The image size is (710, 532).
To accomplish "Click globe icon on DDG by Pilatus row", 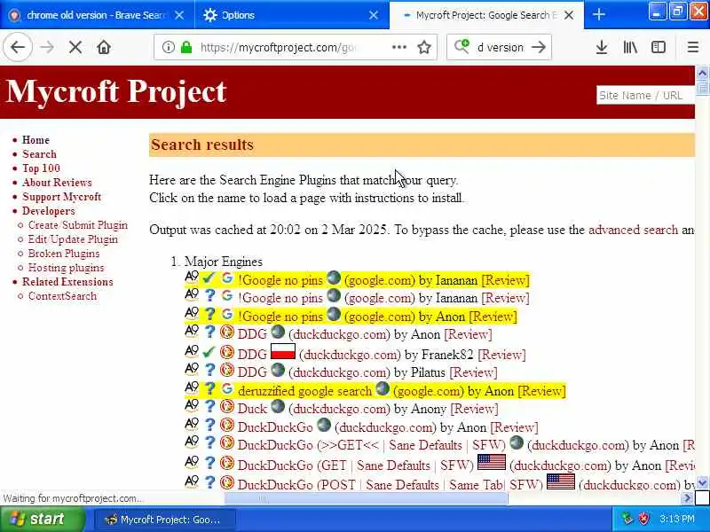I will pyautogui.click(x=278, y=370).
